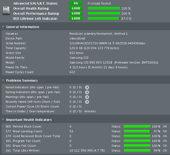This screenshot has width=170, height=155.
Task: Open Warnings details arrow
Action: 87,97
